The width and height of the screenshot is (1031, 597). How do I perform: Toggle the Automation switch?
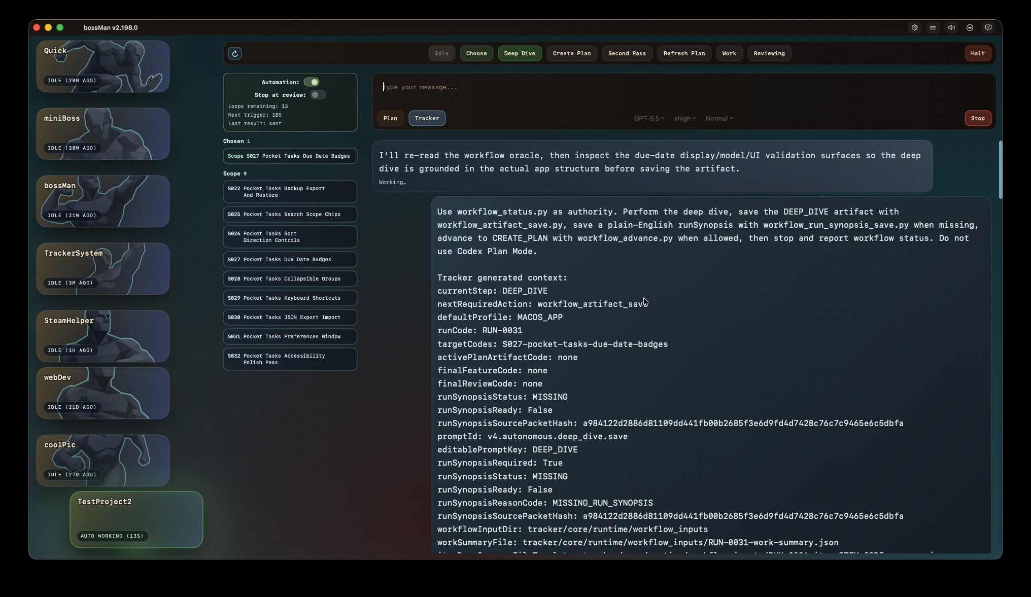pyautogui.click(x=312, y=82)
